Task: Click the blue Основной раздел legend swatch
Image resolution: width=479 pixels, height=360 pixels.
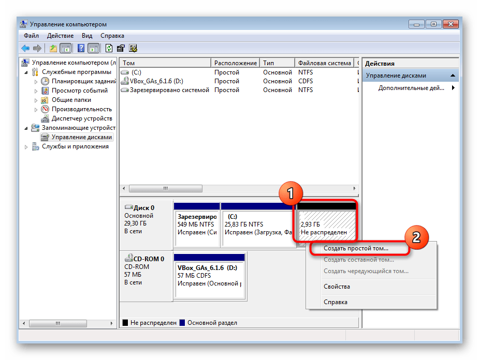Action: pyautogui.click(x=182, y=323)
